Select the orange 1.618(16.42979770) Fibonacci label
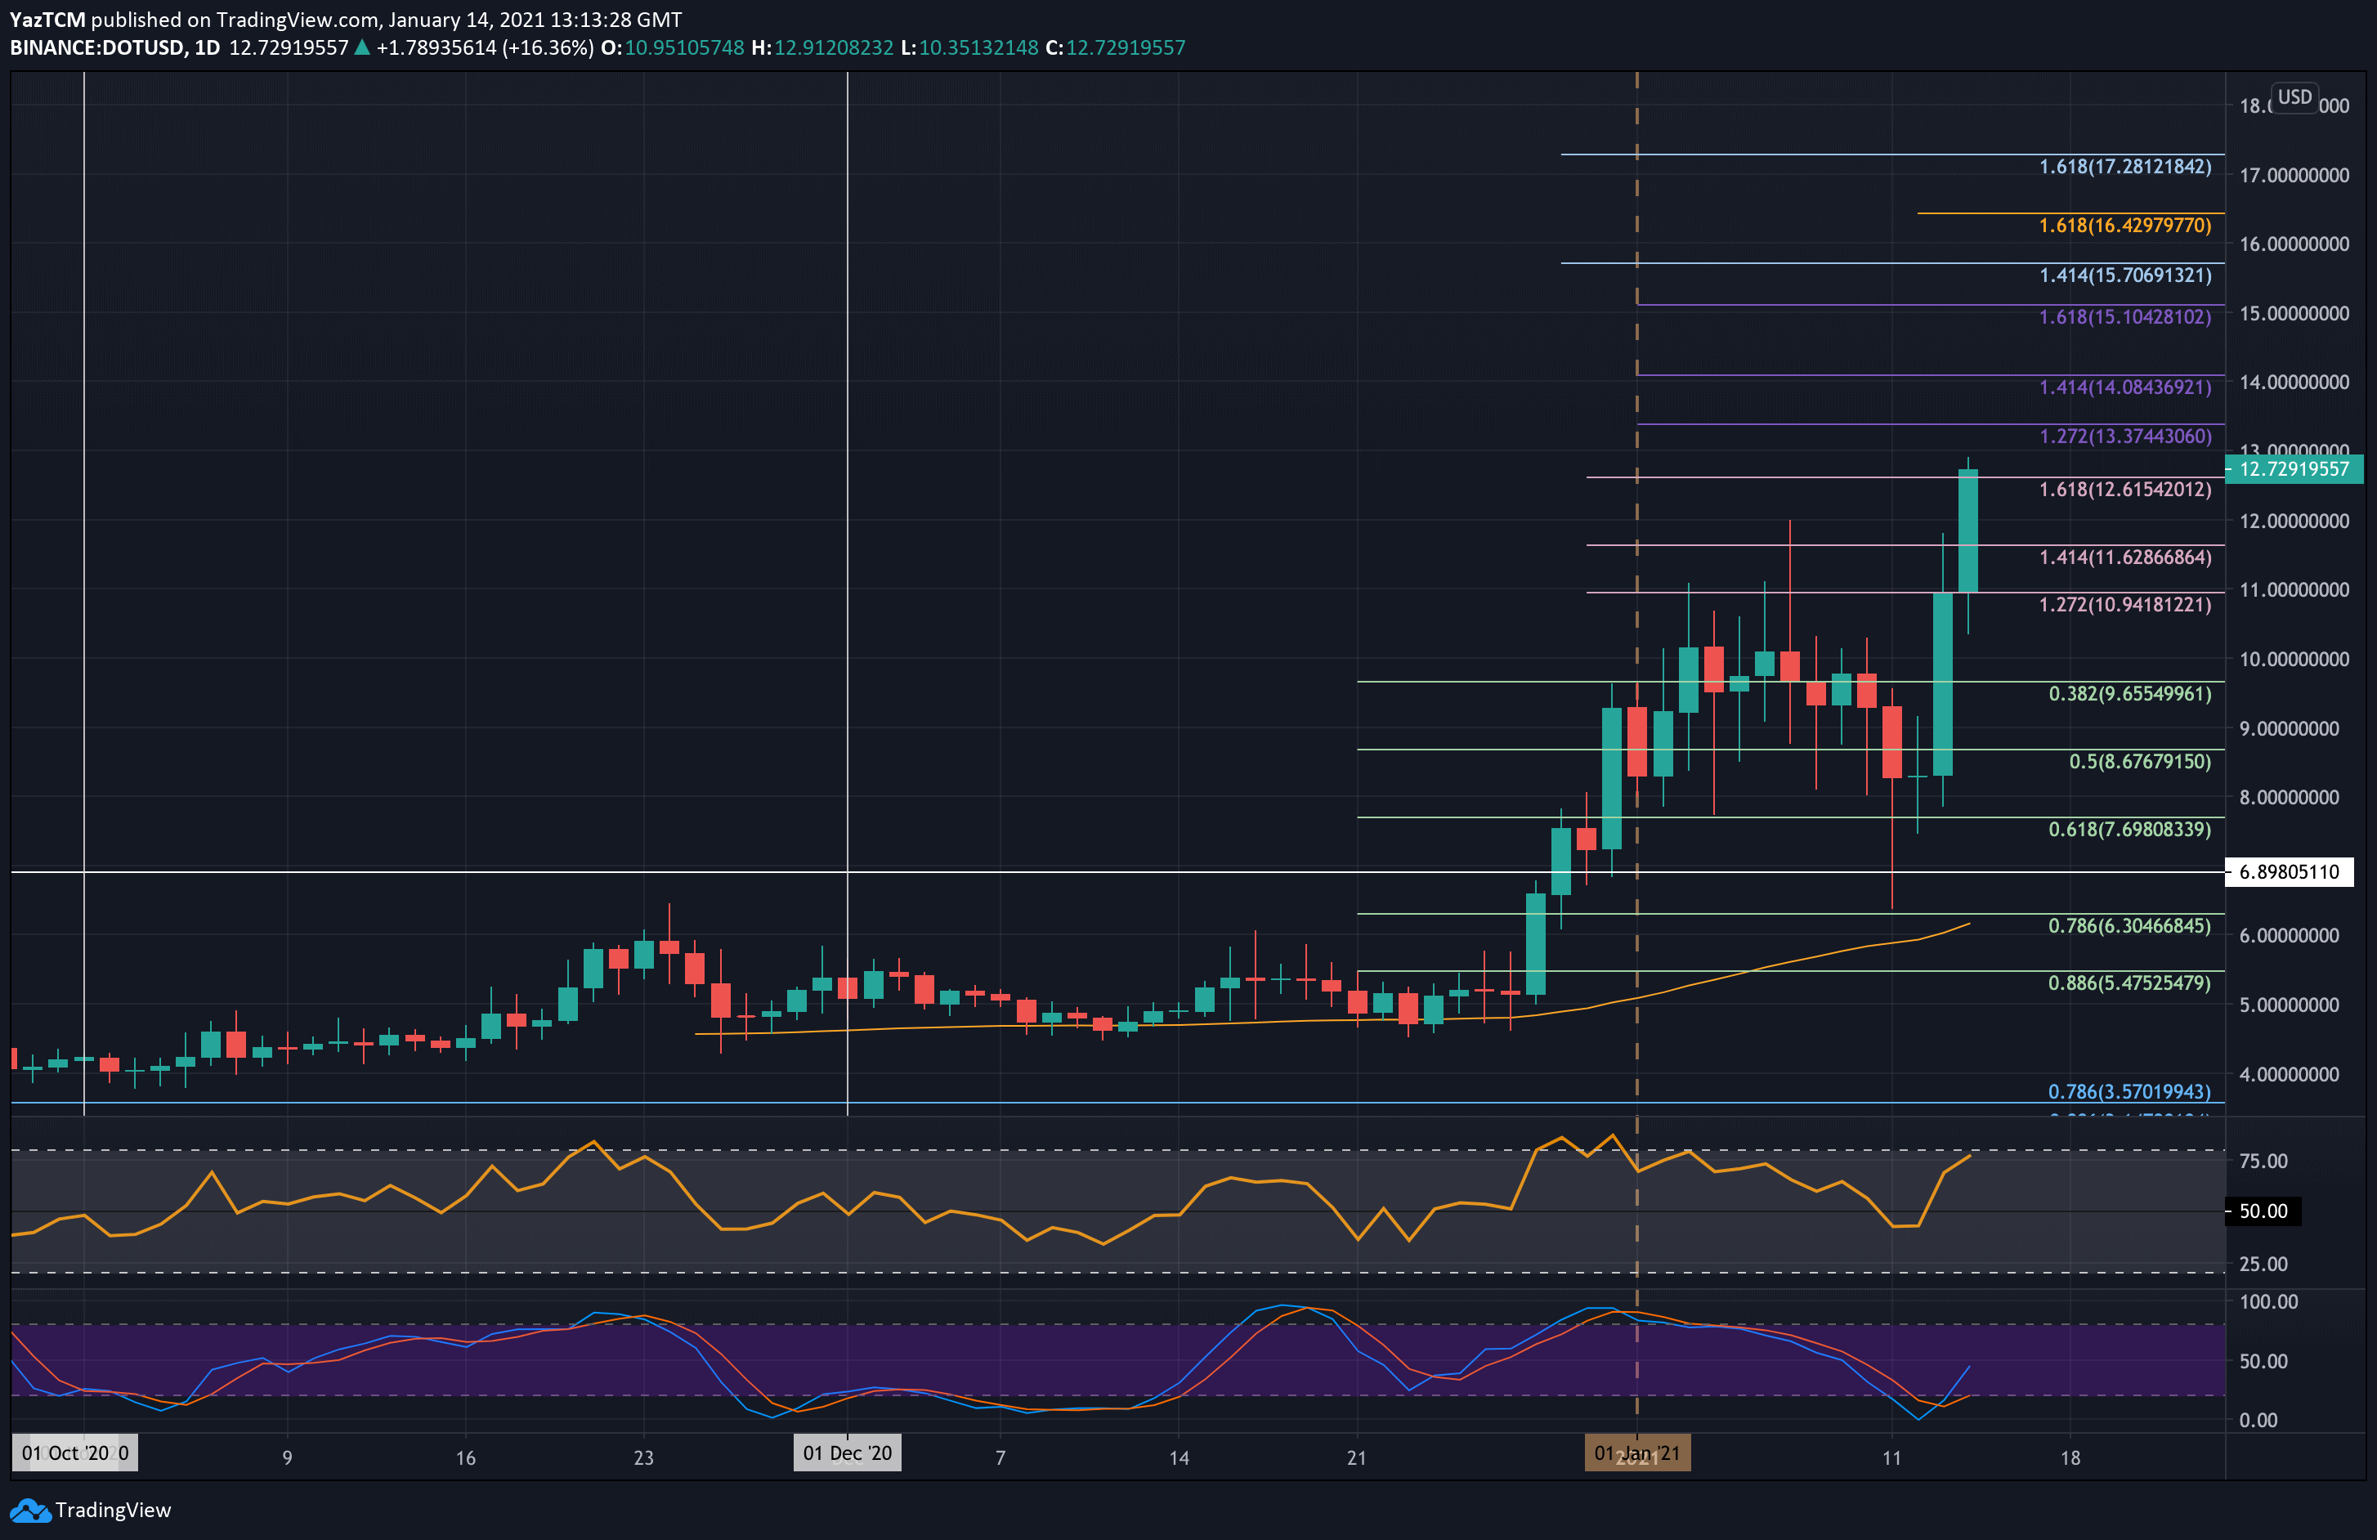This screenshot has height=1540, width=2377. [x=2124, y=226]
